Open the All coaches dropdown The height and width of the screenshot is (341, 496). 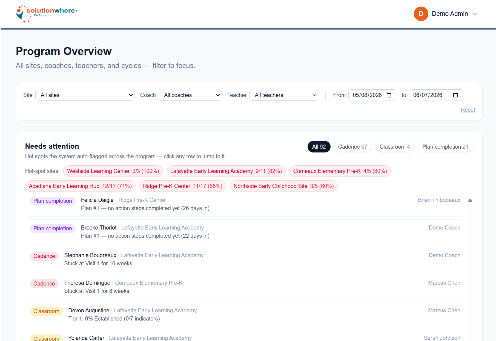190,95
